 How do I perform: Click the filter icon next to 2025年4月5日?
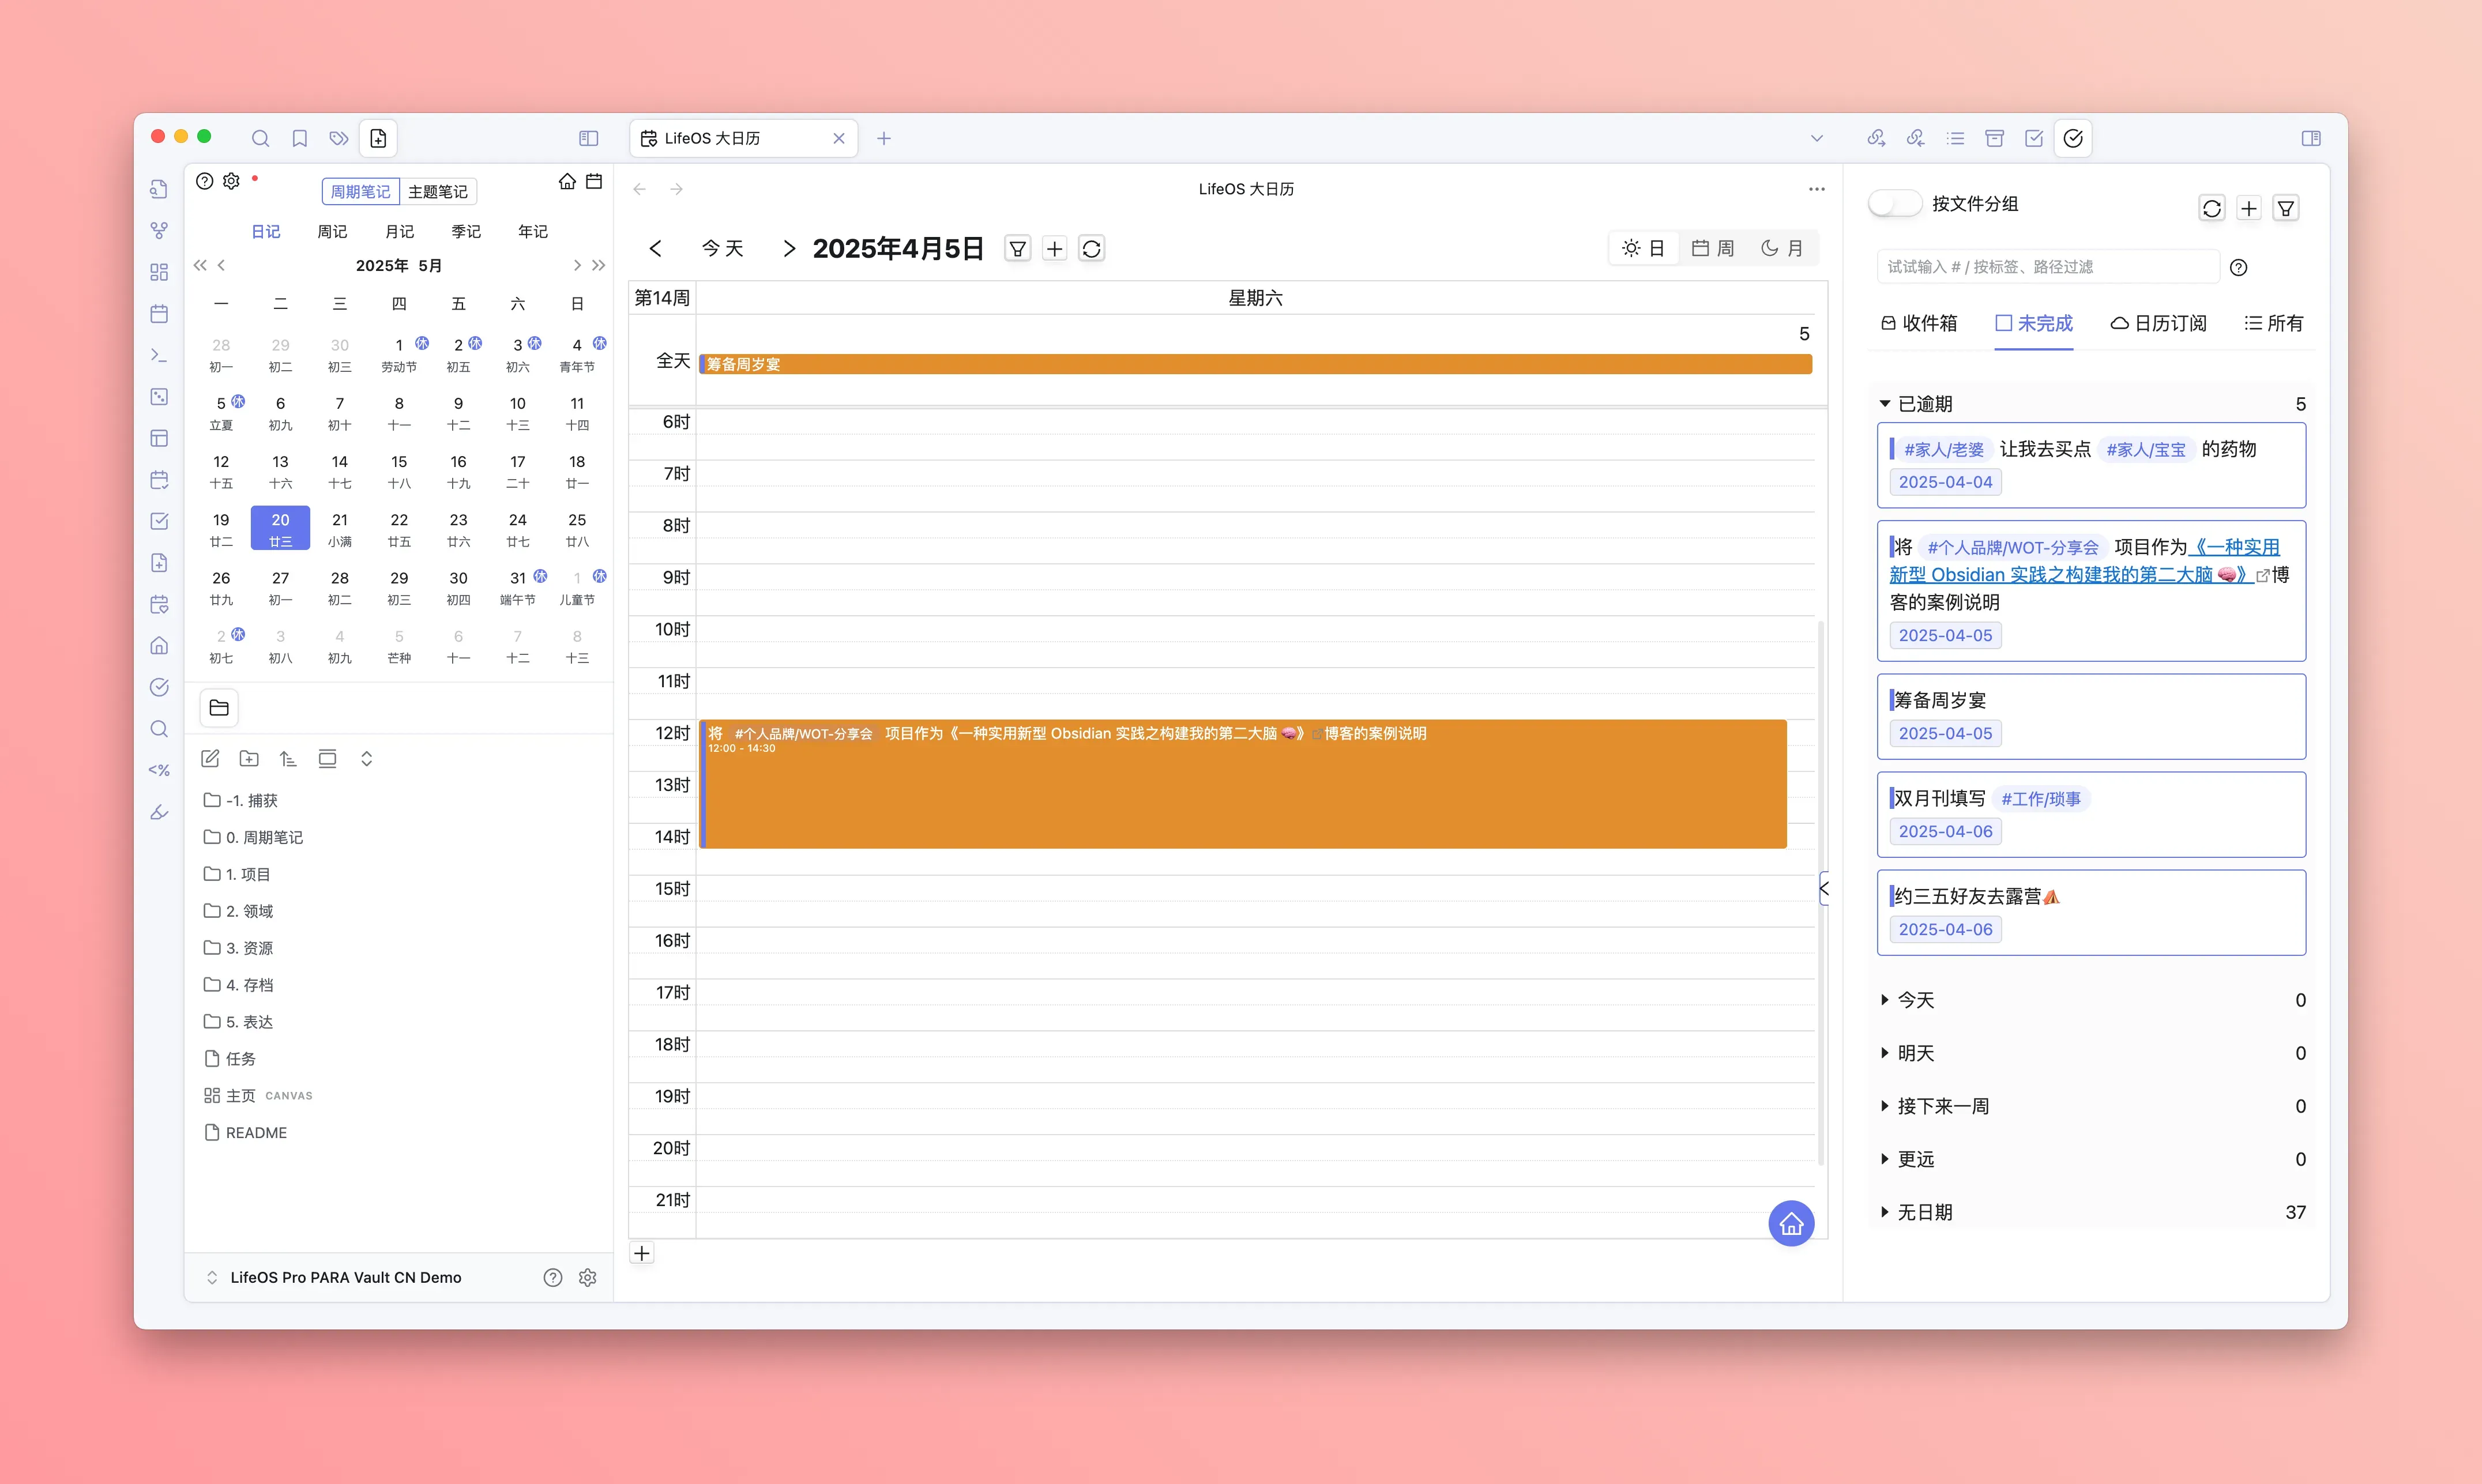[x=1017, y=249]
